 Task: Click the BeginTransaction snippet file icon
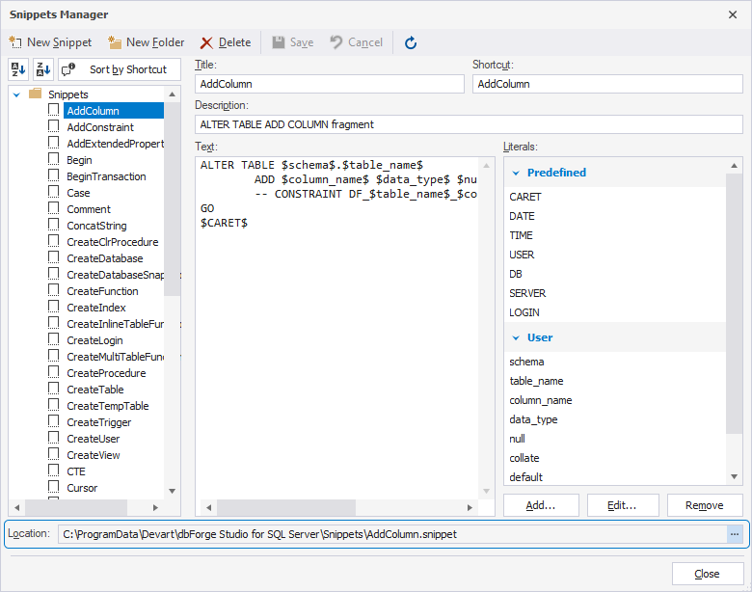tap(54, 175)
